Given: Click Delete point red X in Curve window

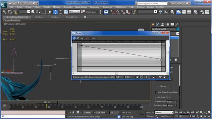Looking at the screenshot, I should [87, 38].
